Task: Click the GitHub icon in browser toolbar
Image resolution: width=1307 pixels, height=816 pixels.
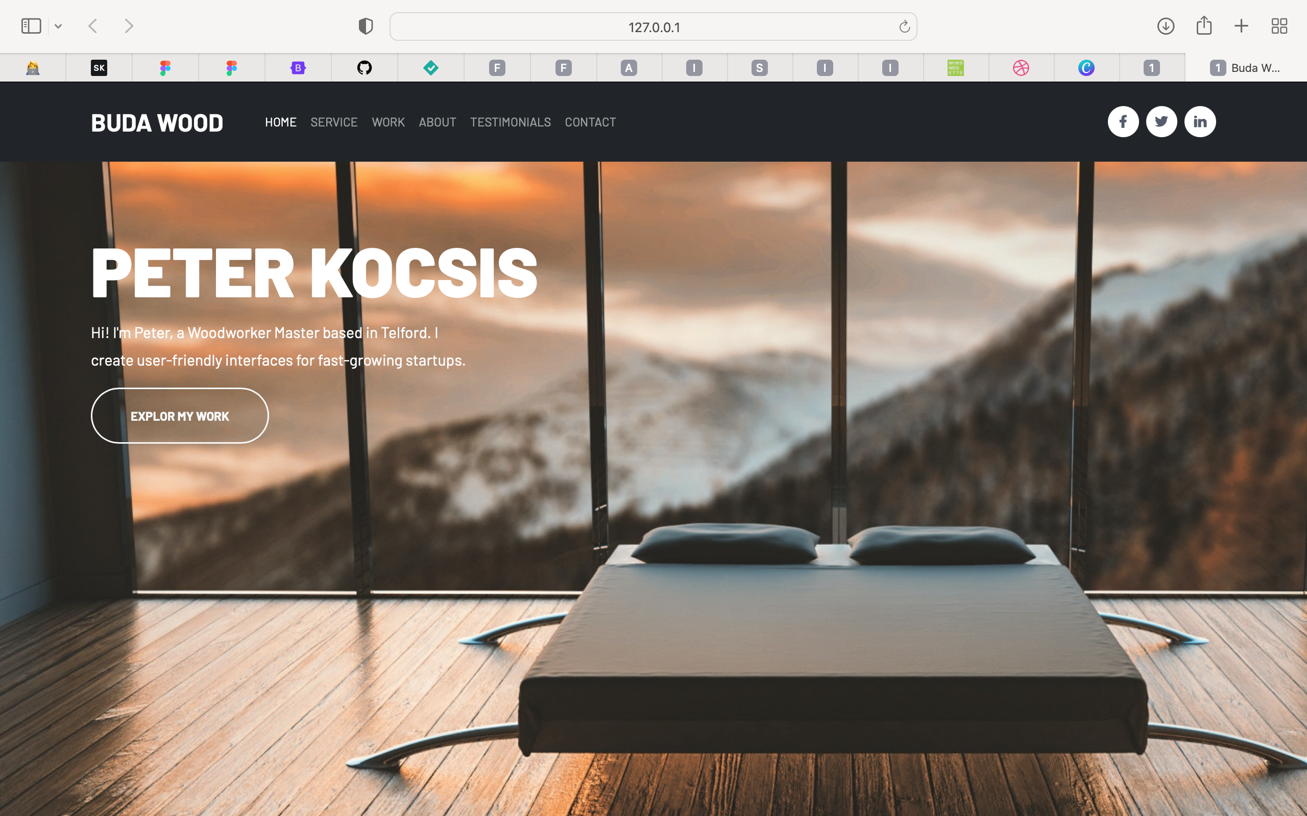Action: click(x=364, y=67)
